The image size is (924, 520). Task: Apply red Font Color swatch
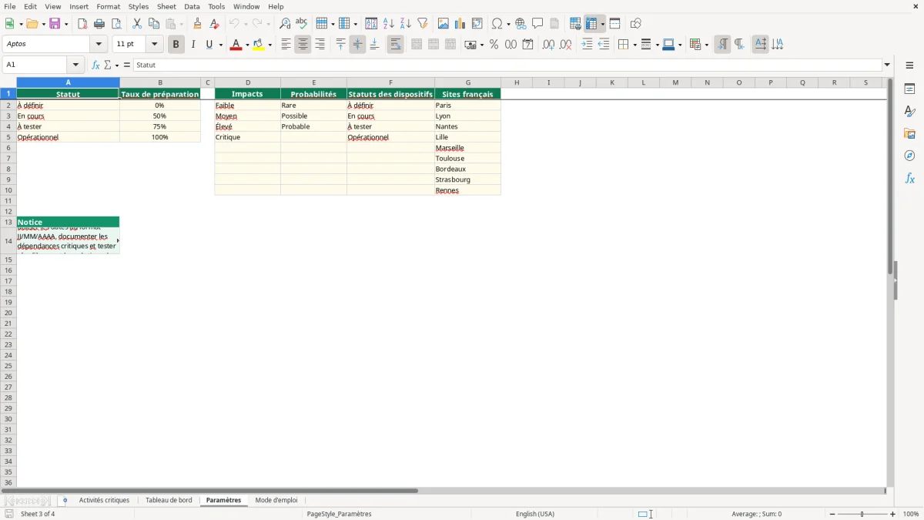pos(236,45)
